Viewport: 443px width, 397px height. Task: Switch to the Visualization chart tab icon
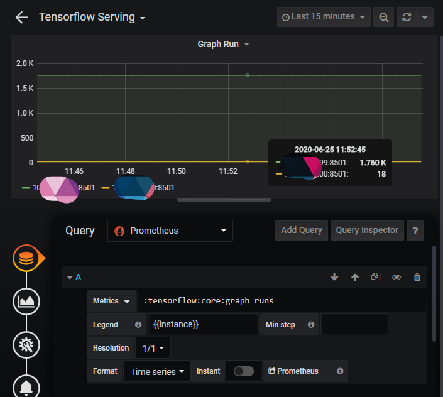tap(26, 302)
